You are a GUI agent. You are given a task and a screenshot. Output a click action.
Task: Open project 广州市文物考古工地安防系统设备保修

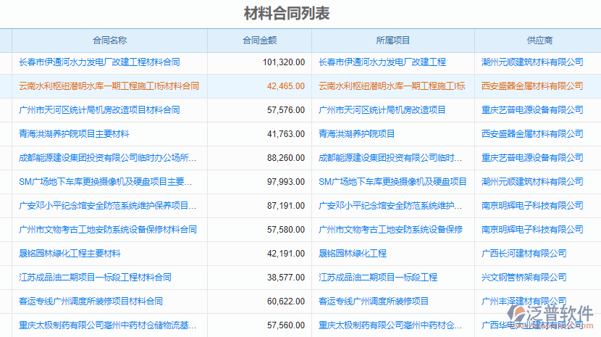390,230
